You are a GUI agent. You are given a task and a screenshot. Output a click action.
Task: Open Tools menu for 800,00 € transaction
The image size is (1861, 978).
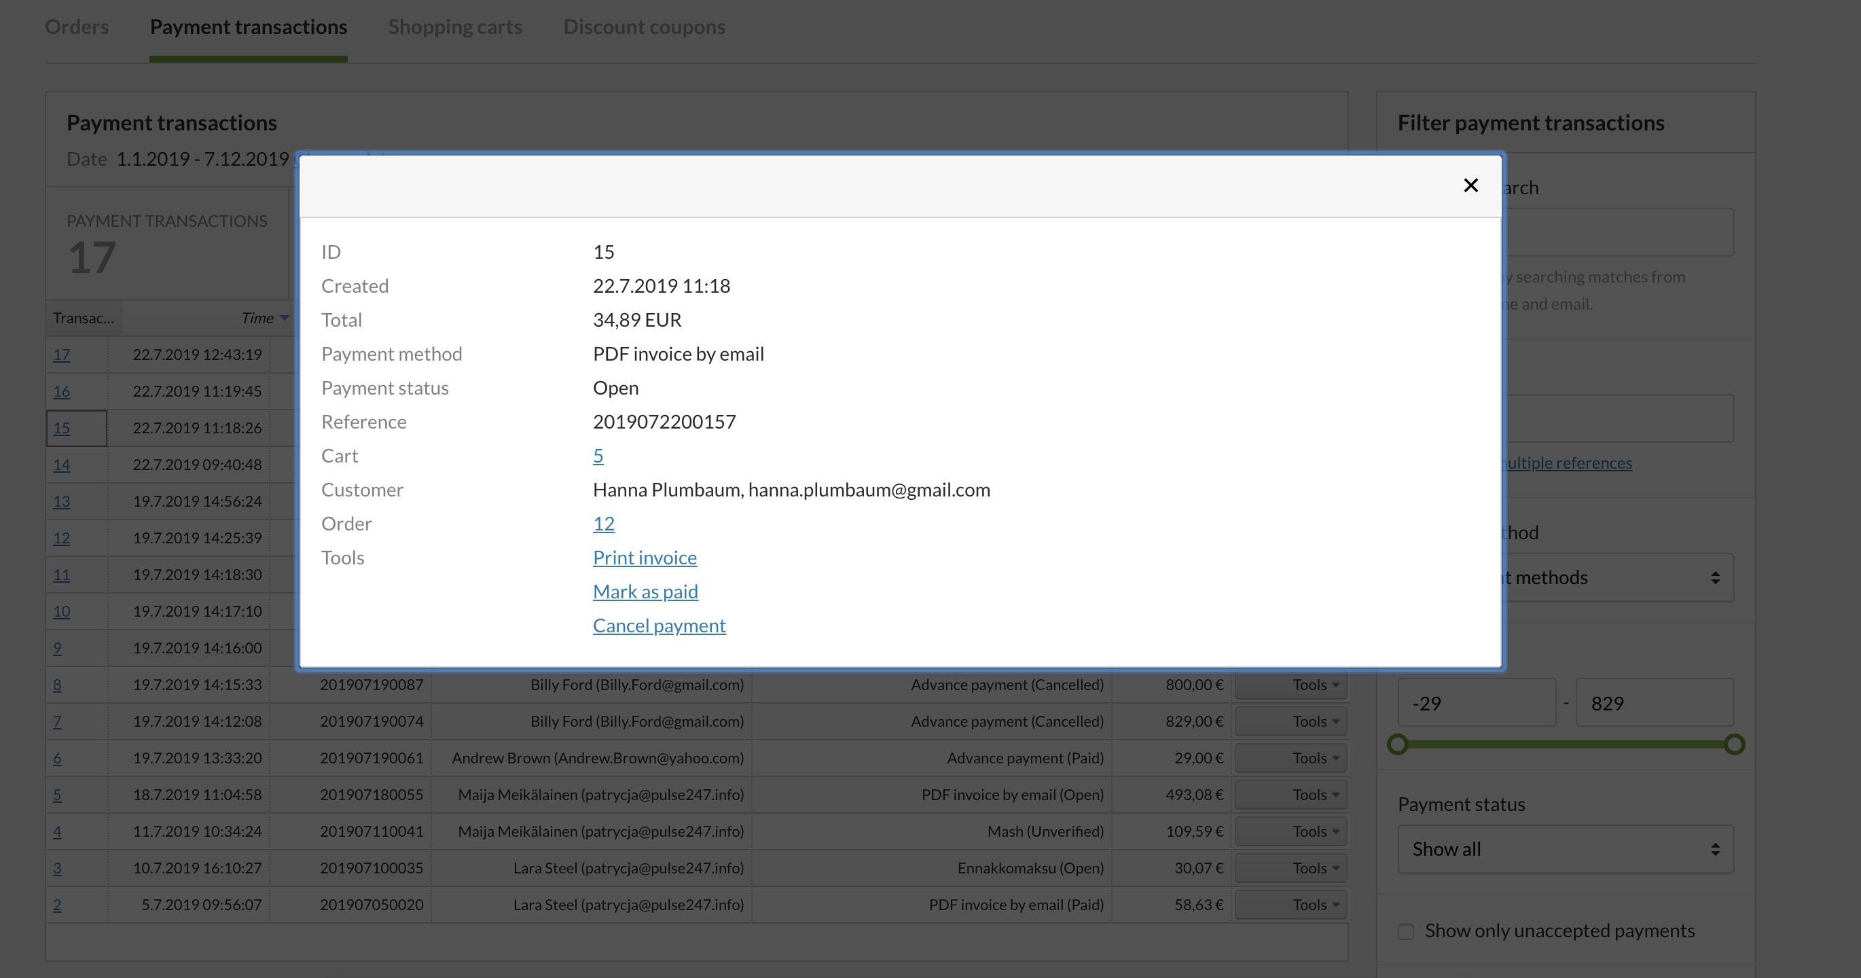point(1290,685)
